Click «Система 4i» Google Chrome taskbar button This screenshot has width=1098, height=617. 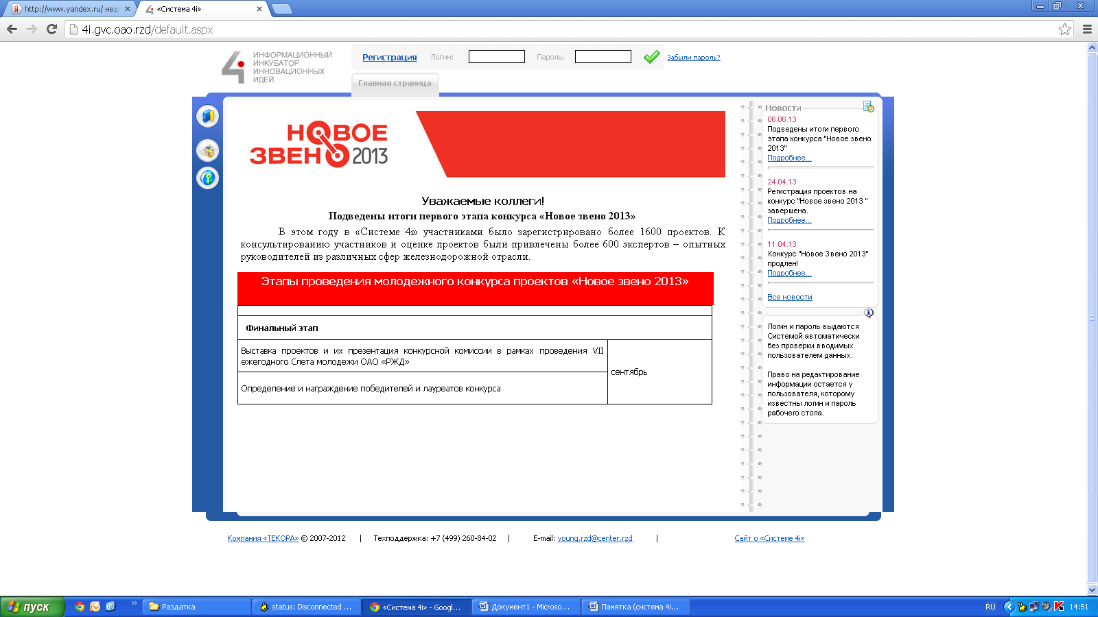(417, 607)
